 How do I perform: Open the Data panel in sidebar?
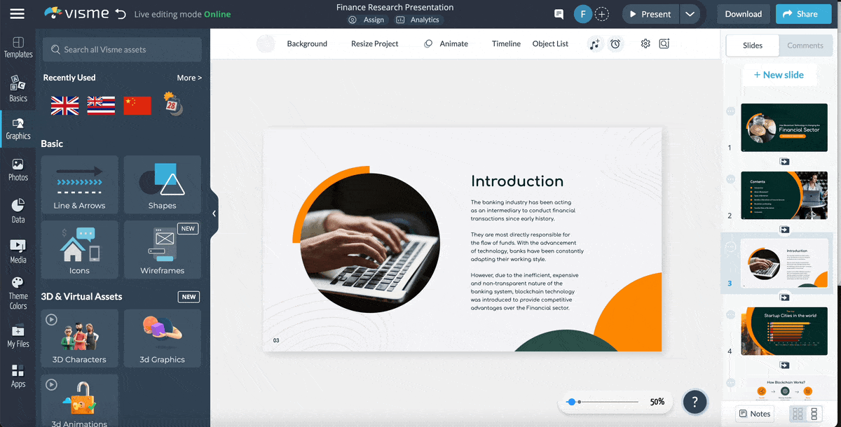[x=18, y=210]
